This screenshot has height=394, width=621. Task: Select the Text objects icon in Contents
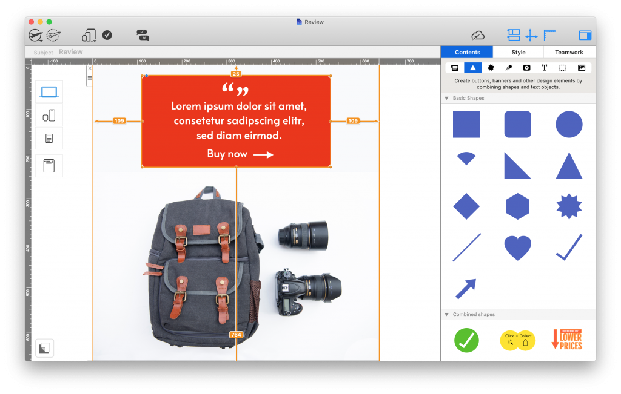pyautogui.click(x=544, y=68)
